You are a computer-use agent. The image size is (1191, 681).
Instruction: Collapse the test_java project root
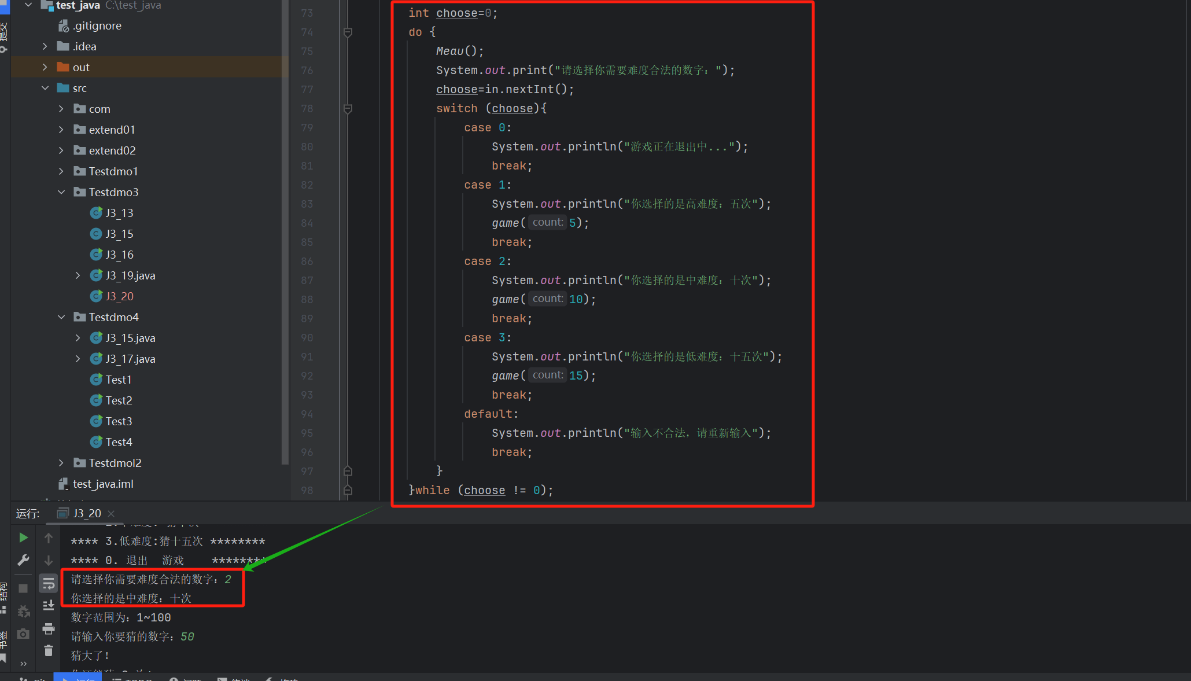pyautogui.click(x=28, y=5)
